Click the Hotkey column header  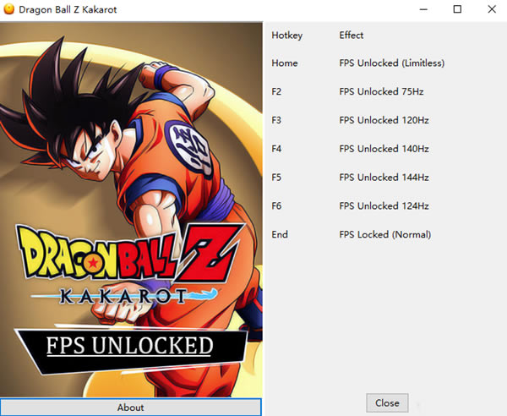(286, 35)
